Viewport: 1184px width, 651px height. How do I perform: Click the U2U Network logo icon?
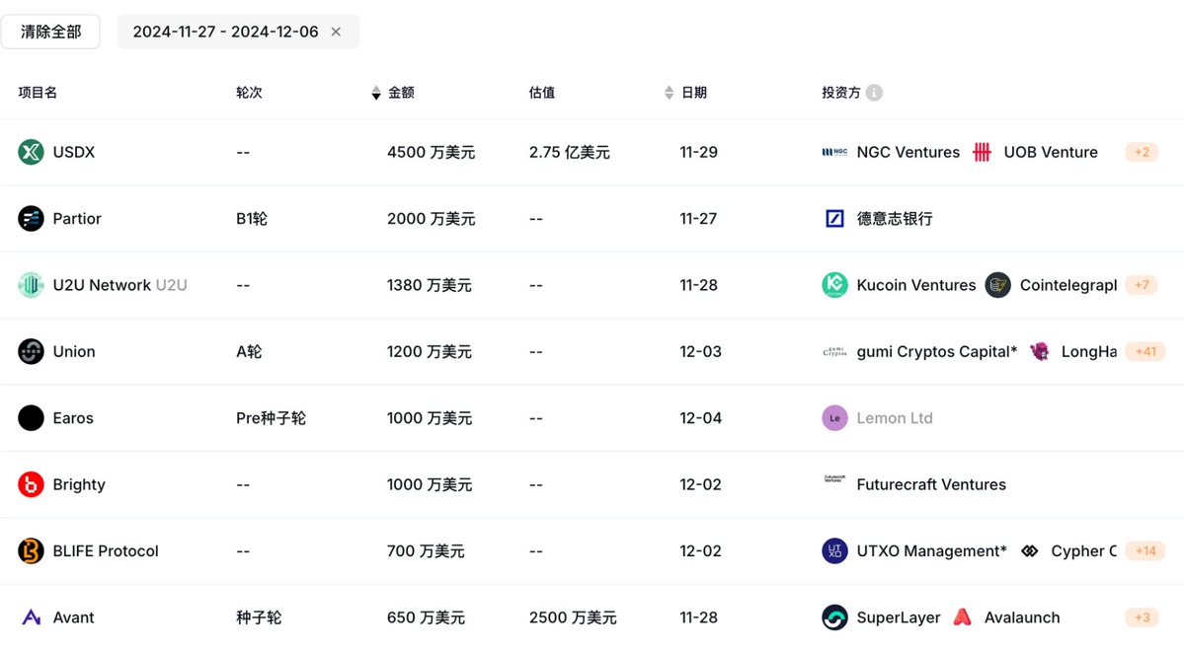point(32,285)
